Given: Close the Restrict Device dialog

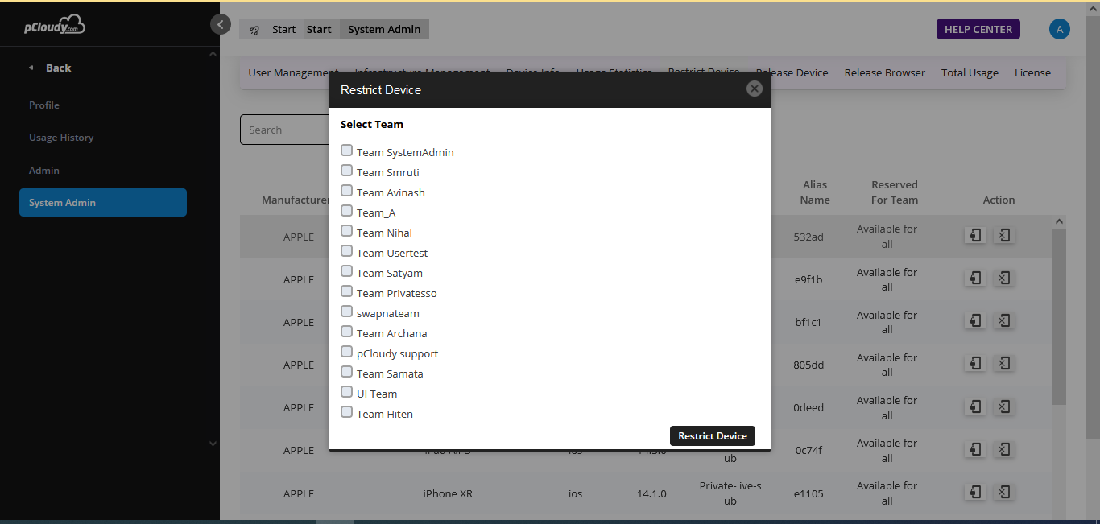Looking at the screenshot, I should (x=754, y=89).
